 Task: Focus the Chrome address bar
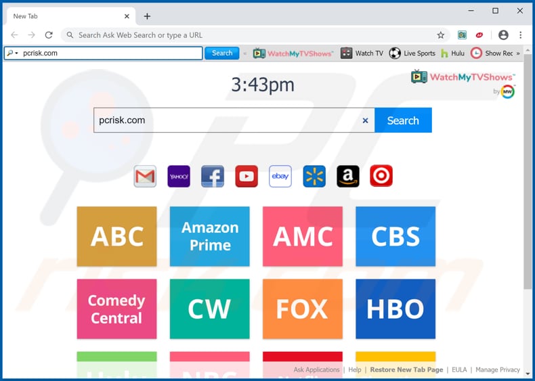256,35
